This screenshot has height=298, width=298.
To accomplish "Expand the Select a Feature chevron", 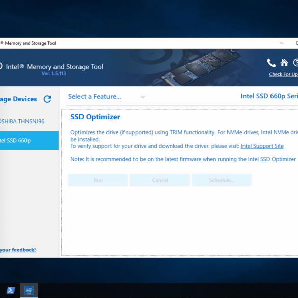I will [143, 97].
